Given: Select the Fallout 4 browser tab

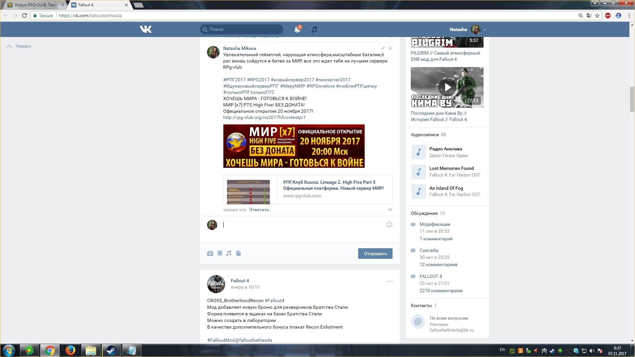Looking at the screenshot, I should [99, 5].
